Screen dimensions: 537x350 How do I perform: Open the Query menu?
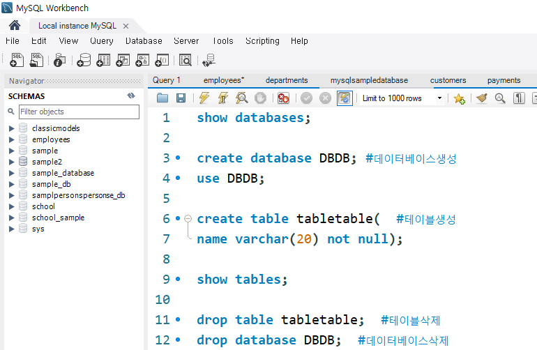click(x=102, y=40)
